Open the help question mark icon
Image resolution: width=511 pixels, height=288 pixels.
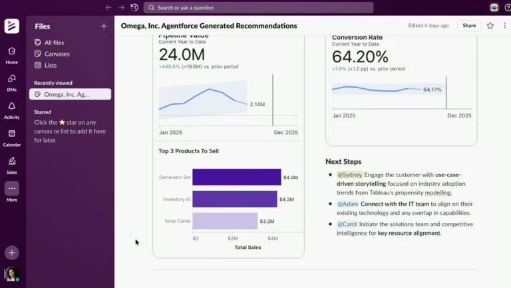tap(507, 7)
